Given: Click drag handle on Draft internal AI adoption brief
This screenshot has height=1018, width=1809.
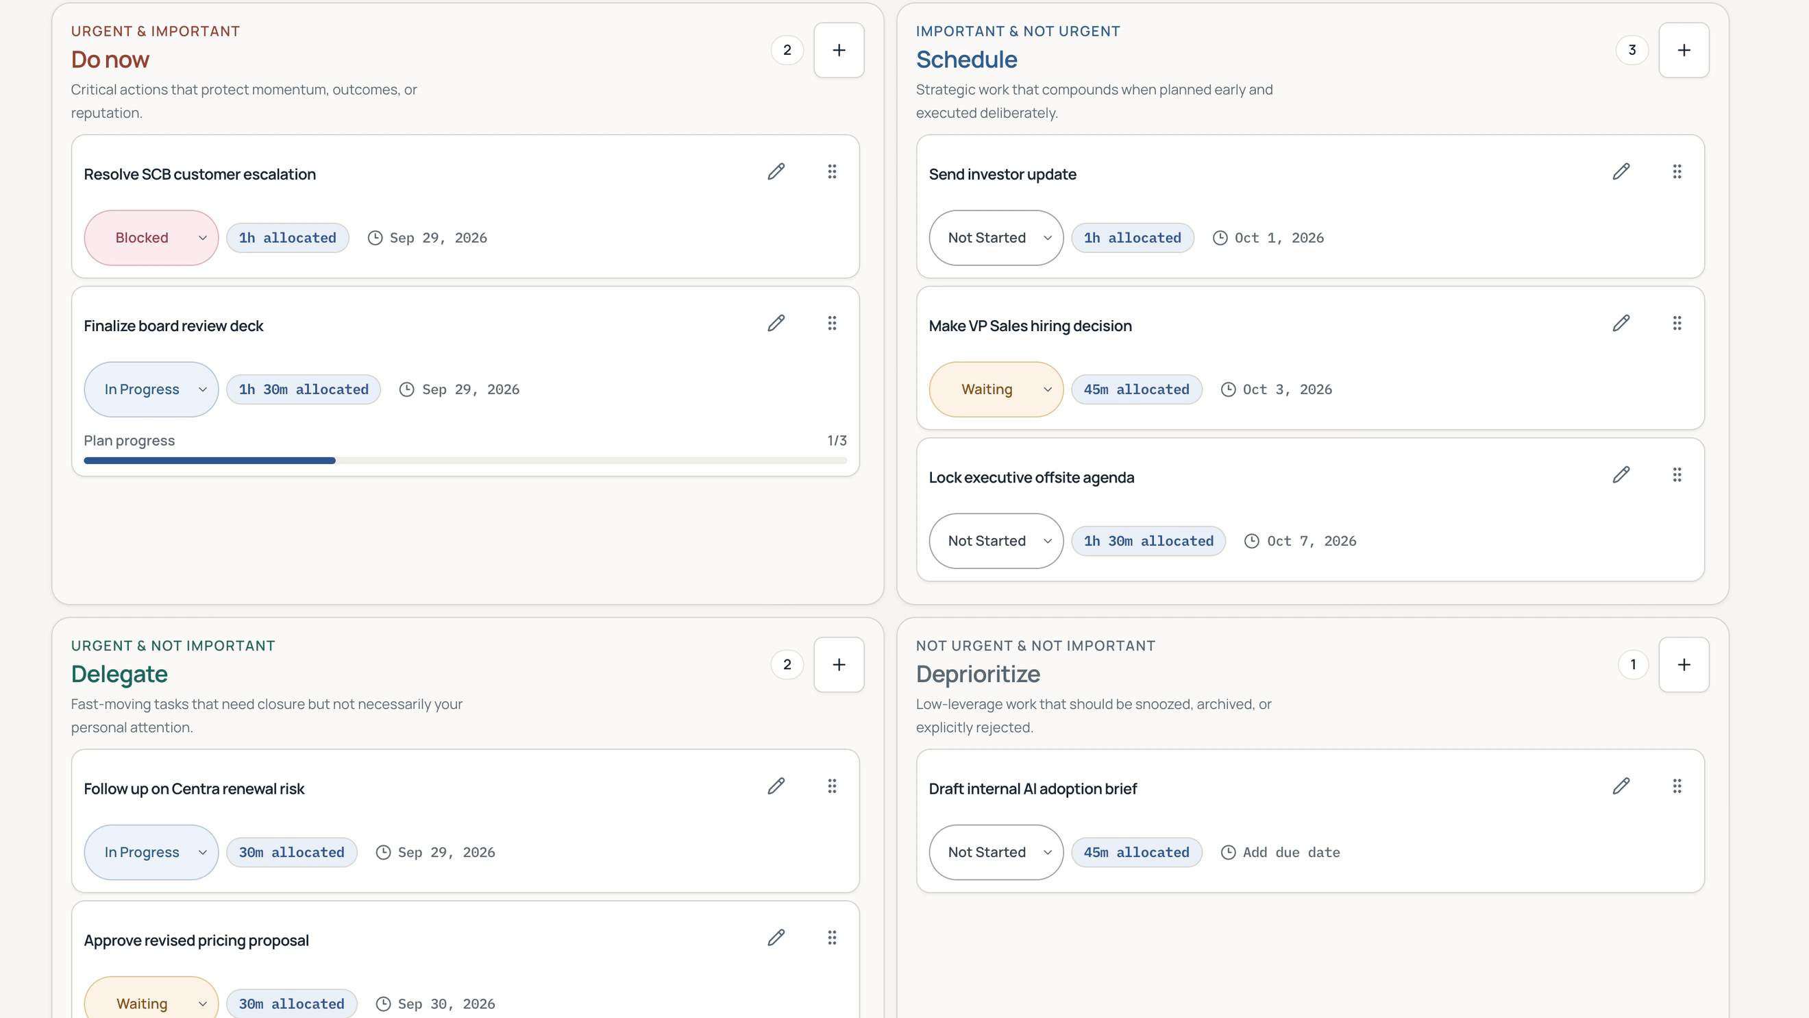Looking at the screenshot, I should (x=1677, y=786).
